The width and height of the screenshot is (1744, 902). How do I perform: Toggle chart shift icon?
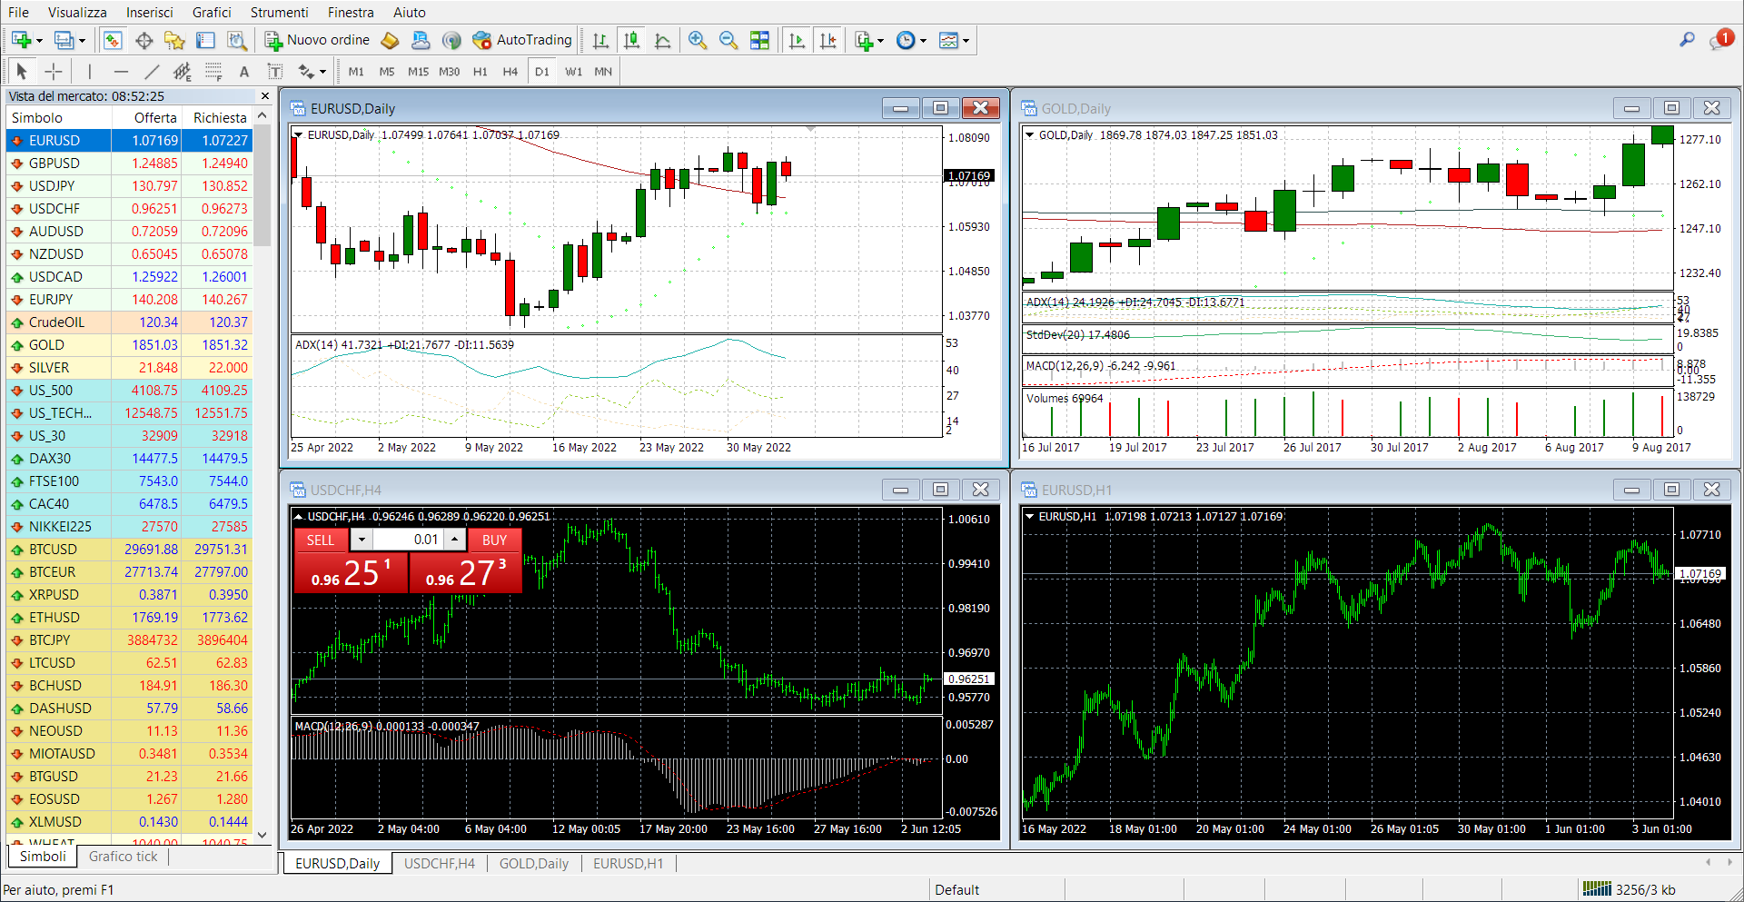pyautogui.click(x=828, y=40)
